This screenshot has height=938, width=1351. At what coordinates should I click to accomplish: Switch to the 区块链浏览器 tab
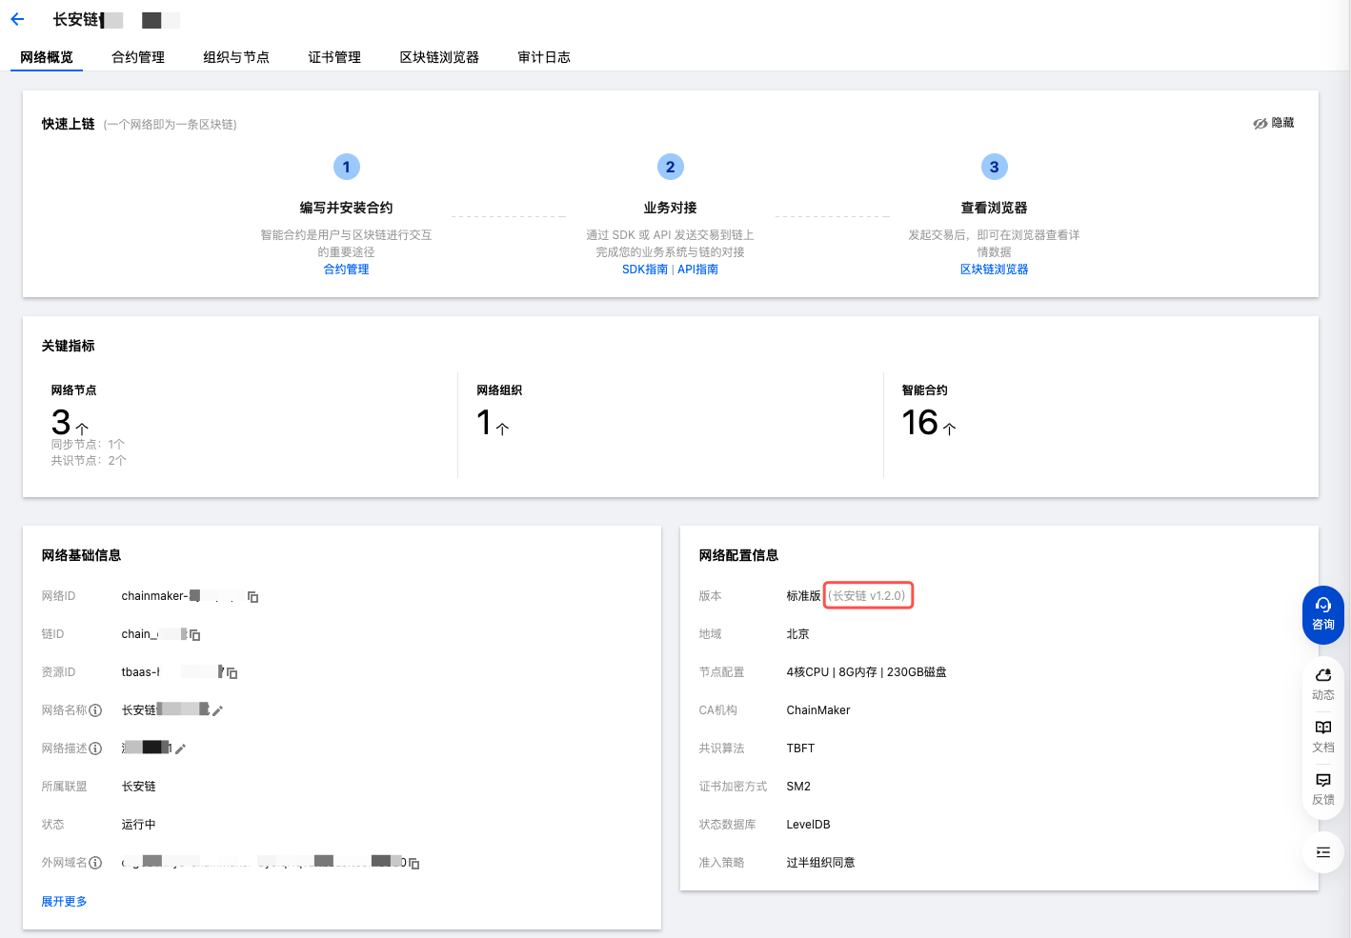tap(439, 57)
